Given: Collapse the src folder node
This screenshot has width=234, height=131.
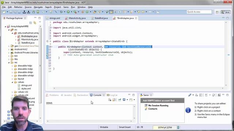Looking at the screenshot, I should [9, 30].
